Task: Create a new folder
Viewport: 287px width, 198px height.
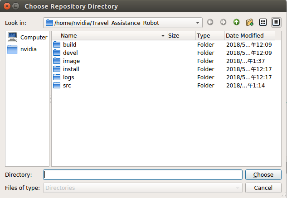Action: coord(249,22)
